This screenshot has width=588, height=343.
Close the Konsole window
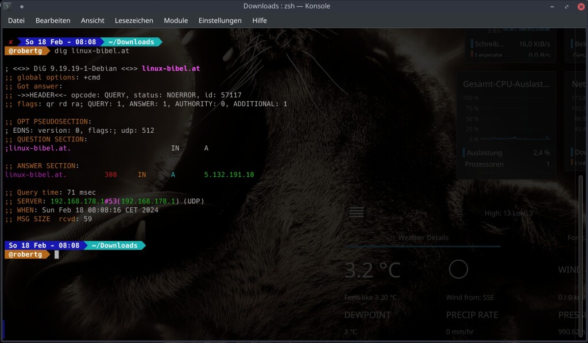point(581,7)
